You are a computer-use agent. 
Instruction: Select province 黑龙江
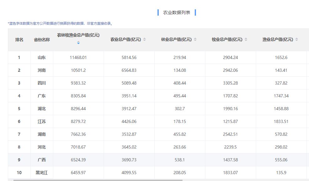42,173
